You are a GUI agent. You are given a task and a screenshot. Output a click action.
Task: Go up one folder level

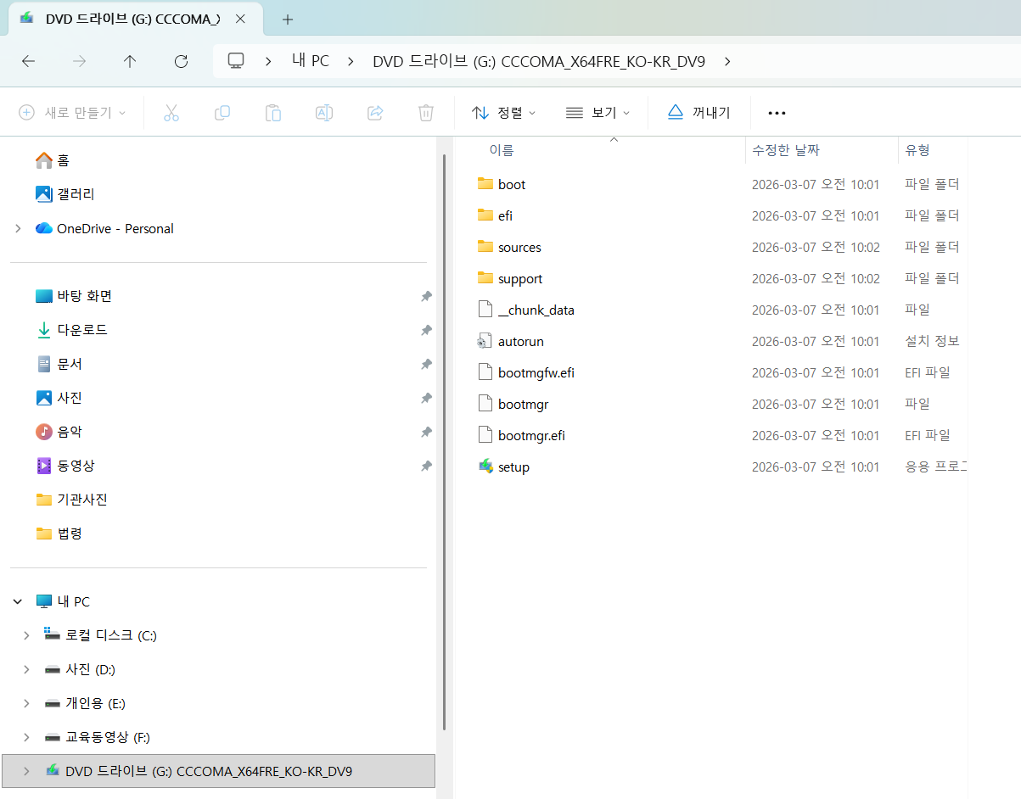130,61
